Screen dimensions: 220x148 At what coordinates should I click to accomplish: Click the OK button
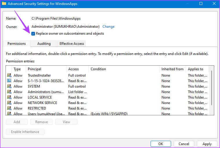point(161,144)
